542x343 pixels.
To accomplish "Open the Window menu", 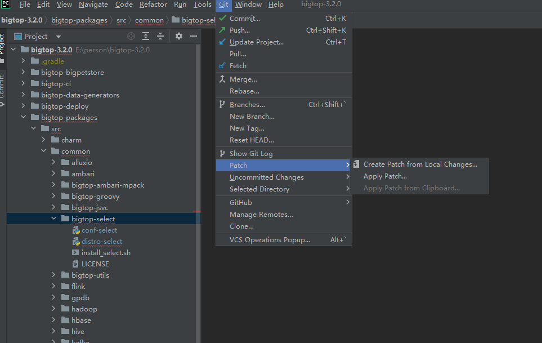I will point(248,4).
